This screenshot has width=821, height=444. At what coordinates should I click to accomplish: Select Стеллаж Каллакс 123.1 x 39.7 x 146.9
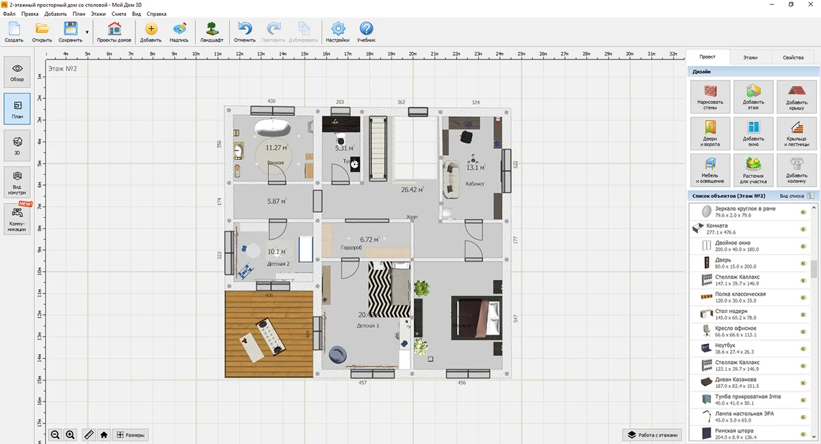[748, 365]
